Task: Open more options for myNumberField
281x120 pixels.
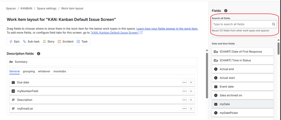Action: click(184, 91)
